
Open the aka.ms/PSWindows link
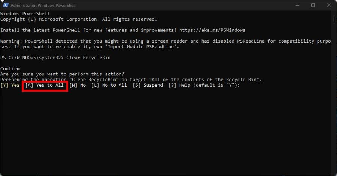(x=212, y=30)
